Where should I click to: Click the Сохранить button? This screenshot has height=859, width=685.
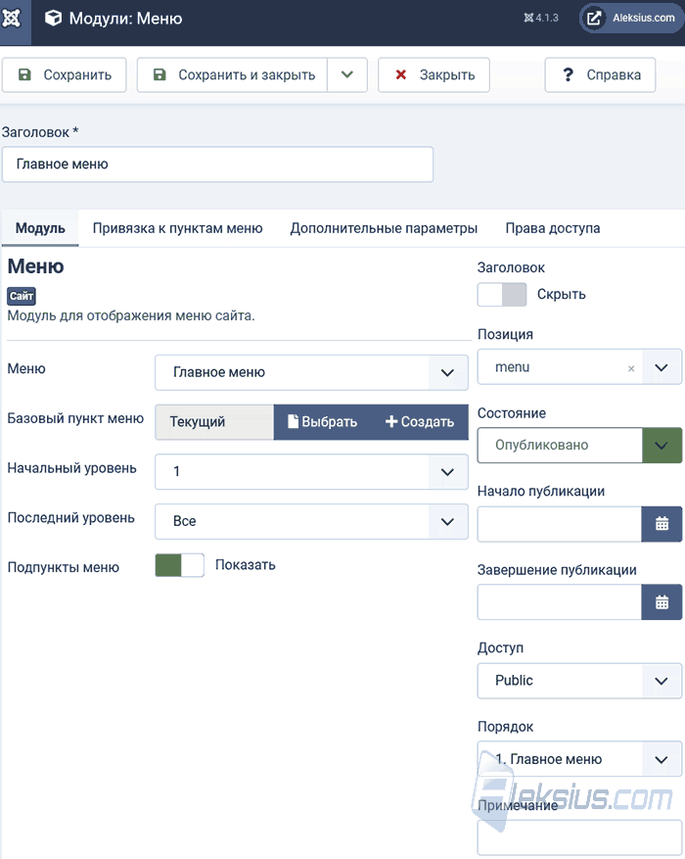click(x=64, y=75)
